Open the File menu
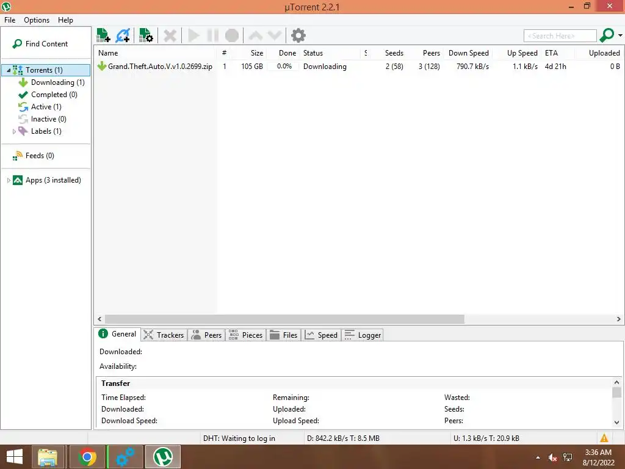The height and width of the screenshot is (469, 625). (x=10, y=20)
